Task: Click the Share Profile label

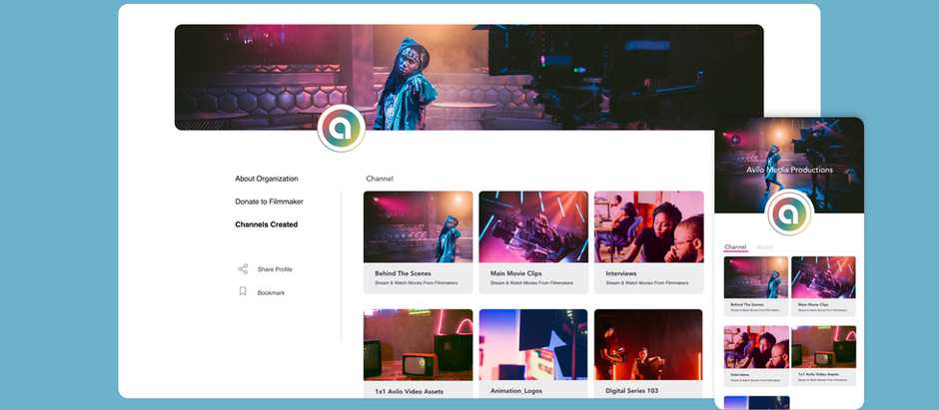Action: point(275,269)
